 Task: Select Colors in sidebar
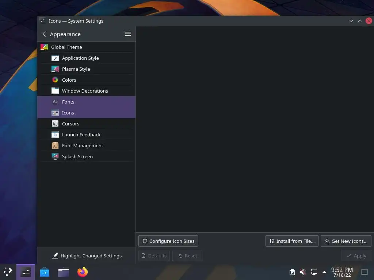[x=86, y=80]
